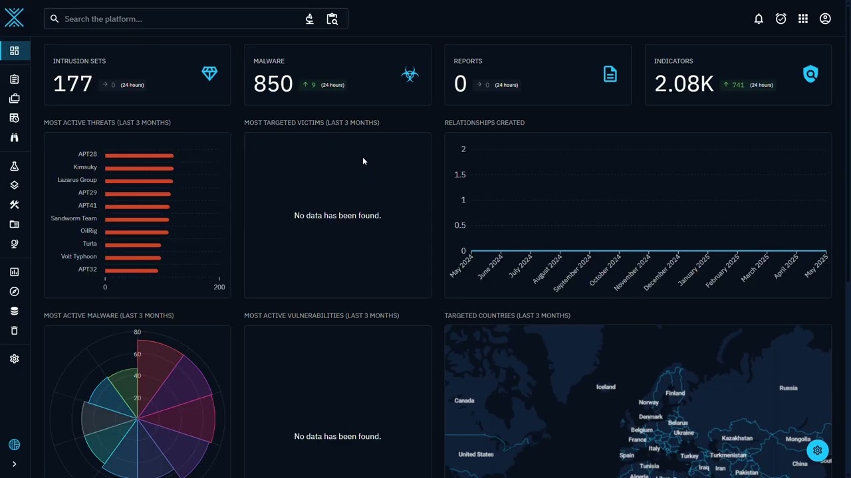Open triggers alarm clock icon
Viewport: 851px width, 478px height.
coord(781,19)
